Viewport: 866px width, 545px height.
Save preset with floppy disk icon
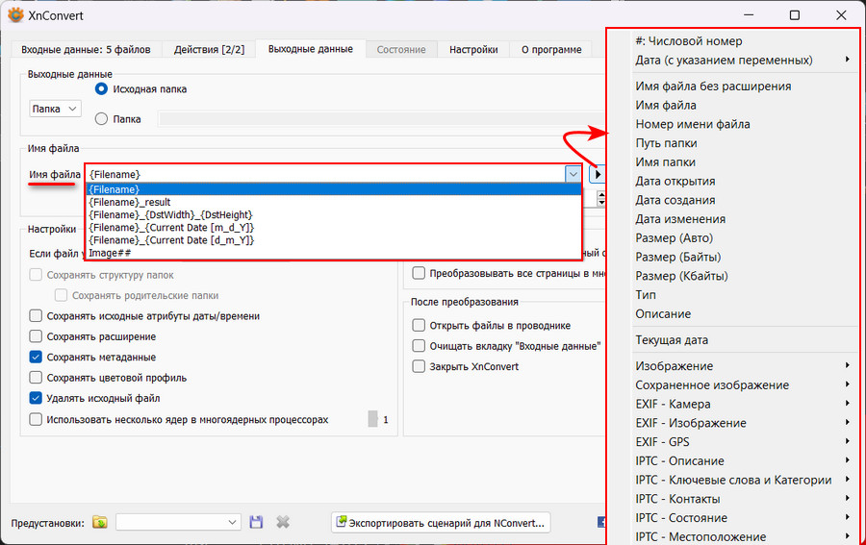click(256, 522)
